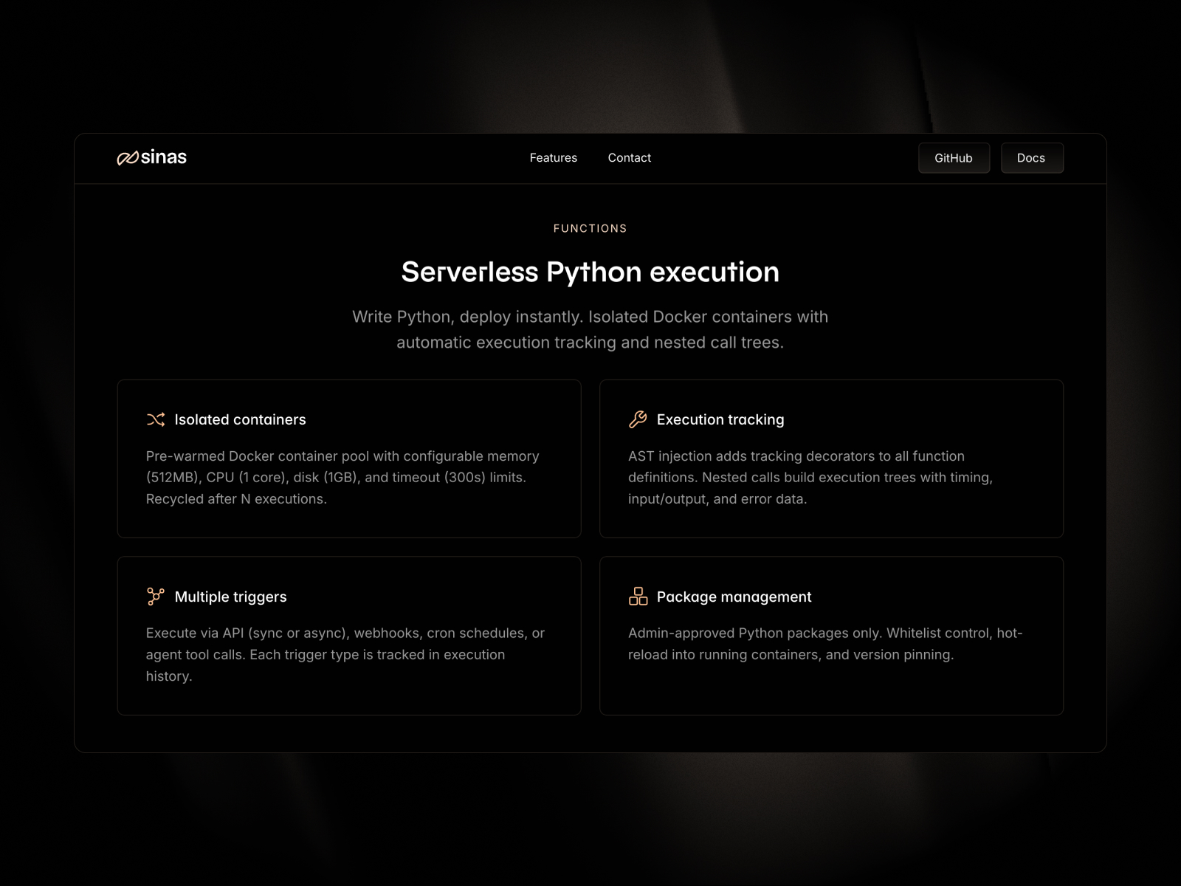Open the Contact nav link

coord(630,158)
